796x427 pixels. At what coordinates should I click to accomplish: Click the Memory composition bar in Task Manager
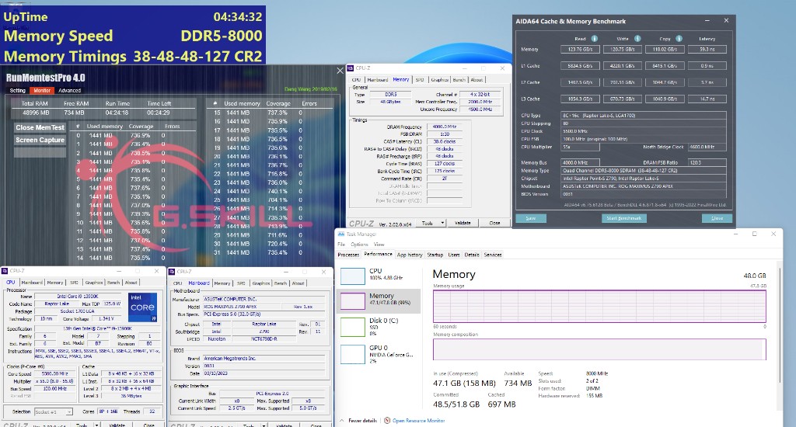pos(599,349)
